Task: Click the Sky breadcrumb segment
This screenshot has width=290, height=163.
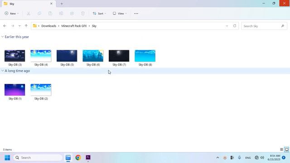Action: coord(94,26)
